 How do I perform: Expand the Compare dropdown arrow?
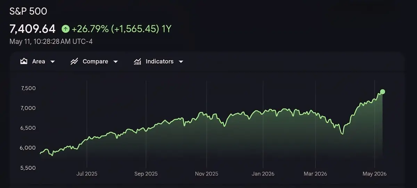pos(116,62)
